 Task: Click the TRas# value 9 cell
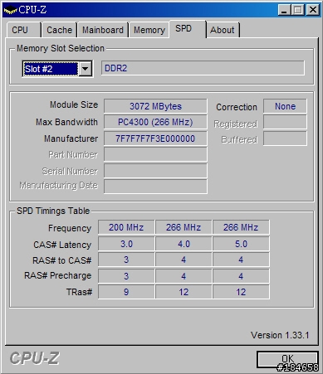[x=126, y=292]
